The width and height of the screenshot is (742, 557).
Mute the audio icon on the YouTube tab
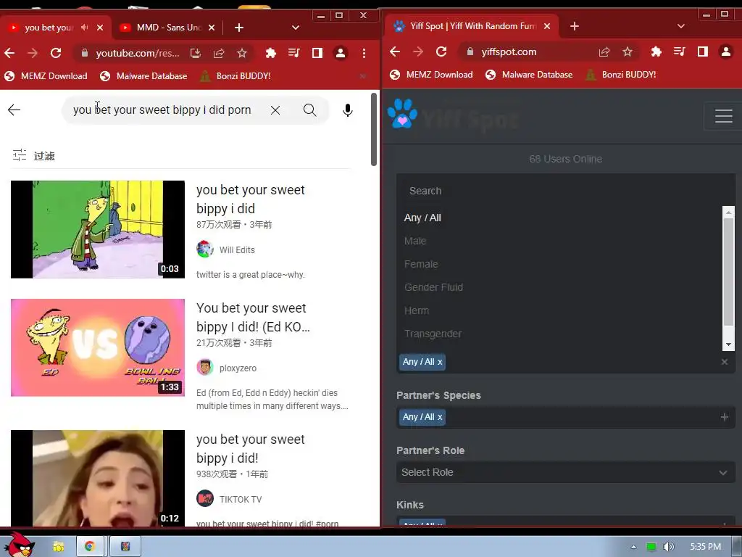pos(84,28)
